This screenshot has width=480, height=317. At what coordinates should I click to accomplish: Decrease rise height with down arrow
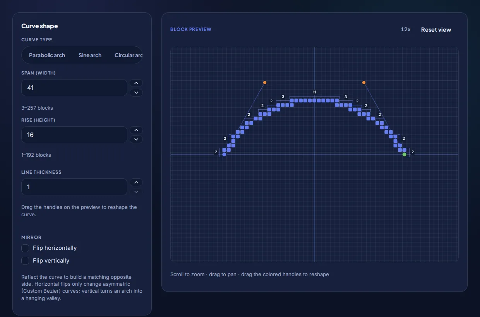click(136, 139)
